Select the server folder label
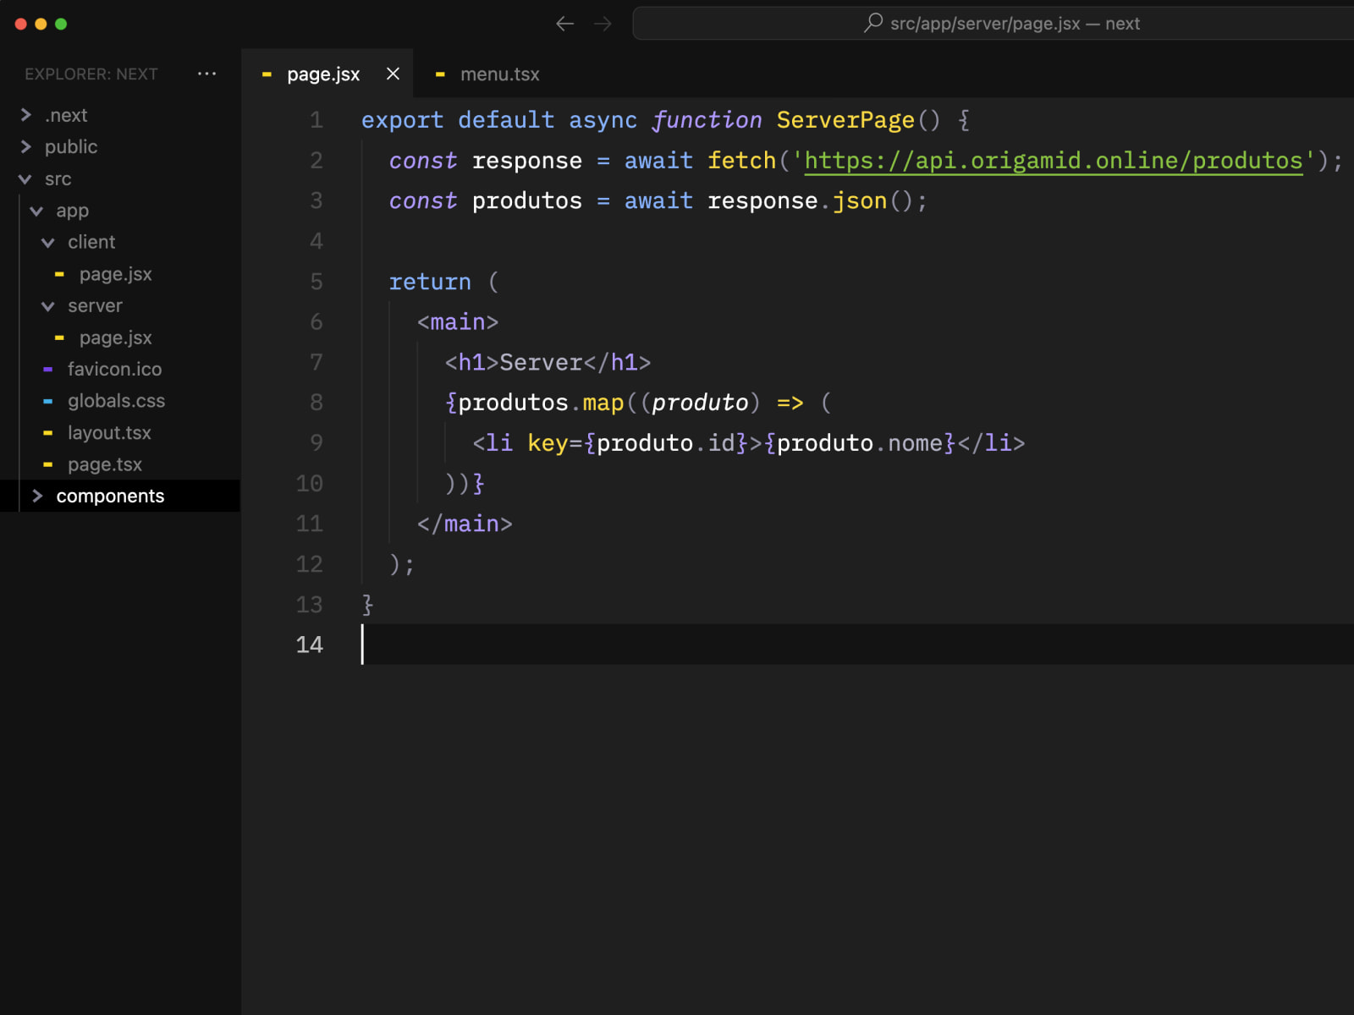This screenshot has height=1015, width=1354. point(95,305)
